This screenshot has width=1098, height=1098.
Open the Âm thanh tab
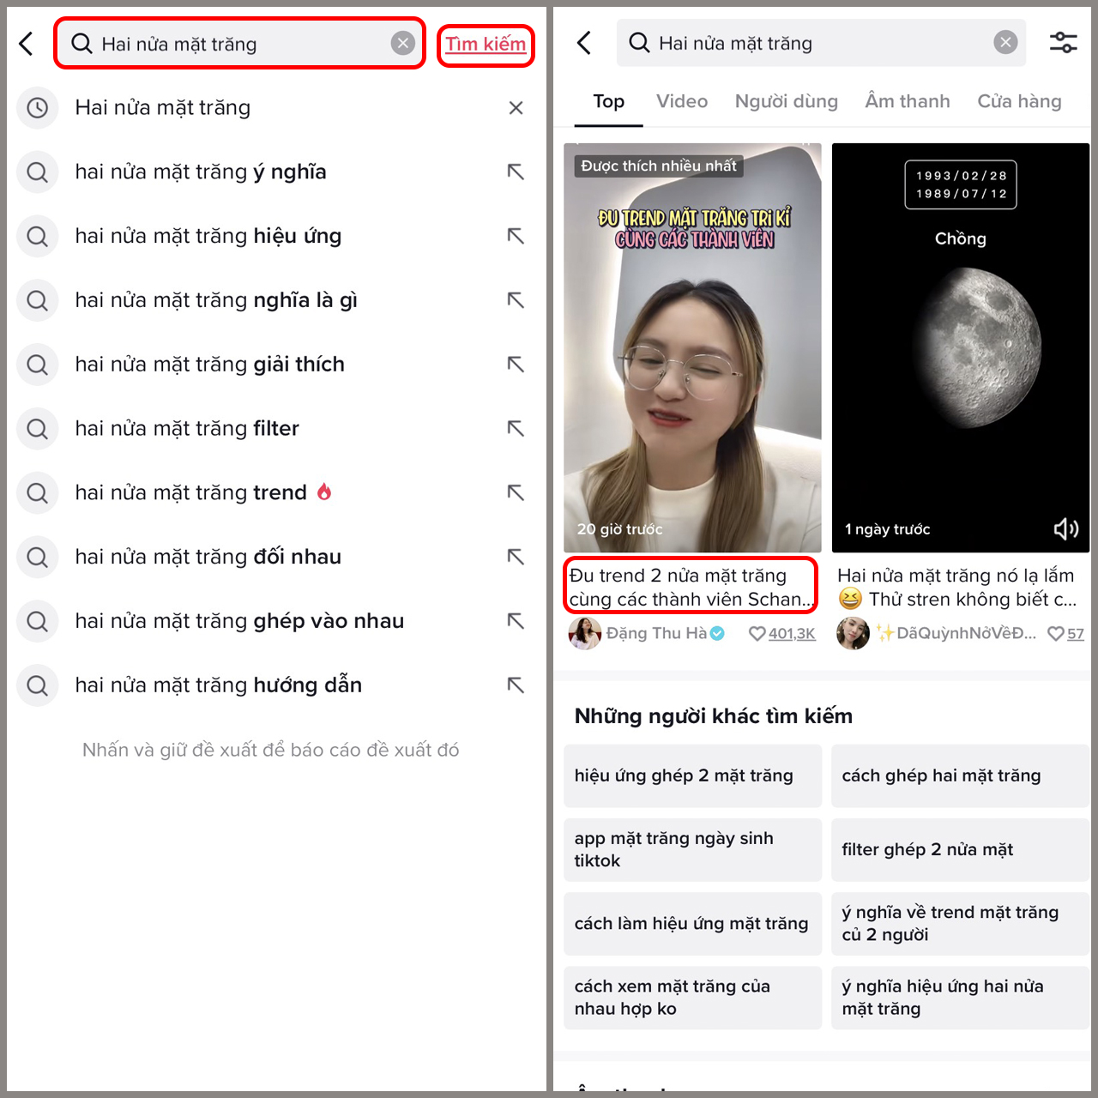(x=908, y=101)
